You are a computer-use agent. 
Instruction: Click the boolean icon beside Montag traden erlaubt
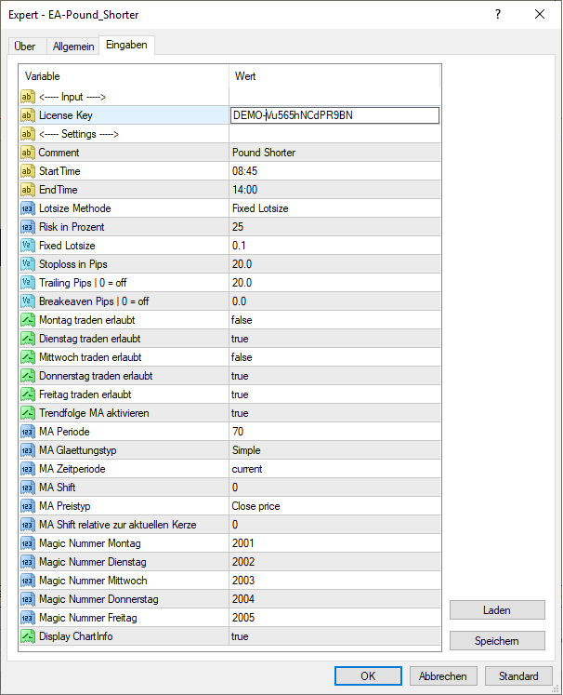pos(28,320)
